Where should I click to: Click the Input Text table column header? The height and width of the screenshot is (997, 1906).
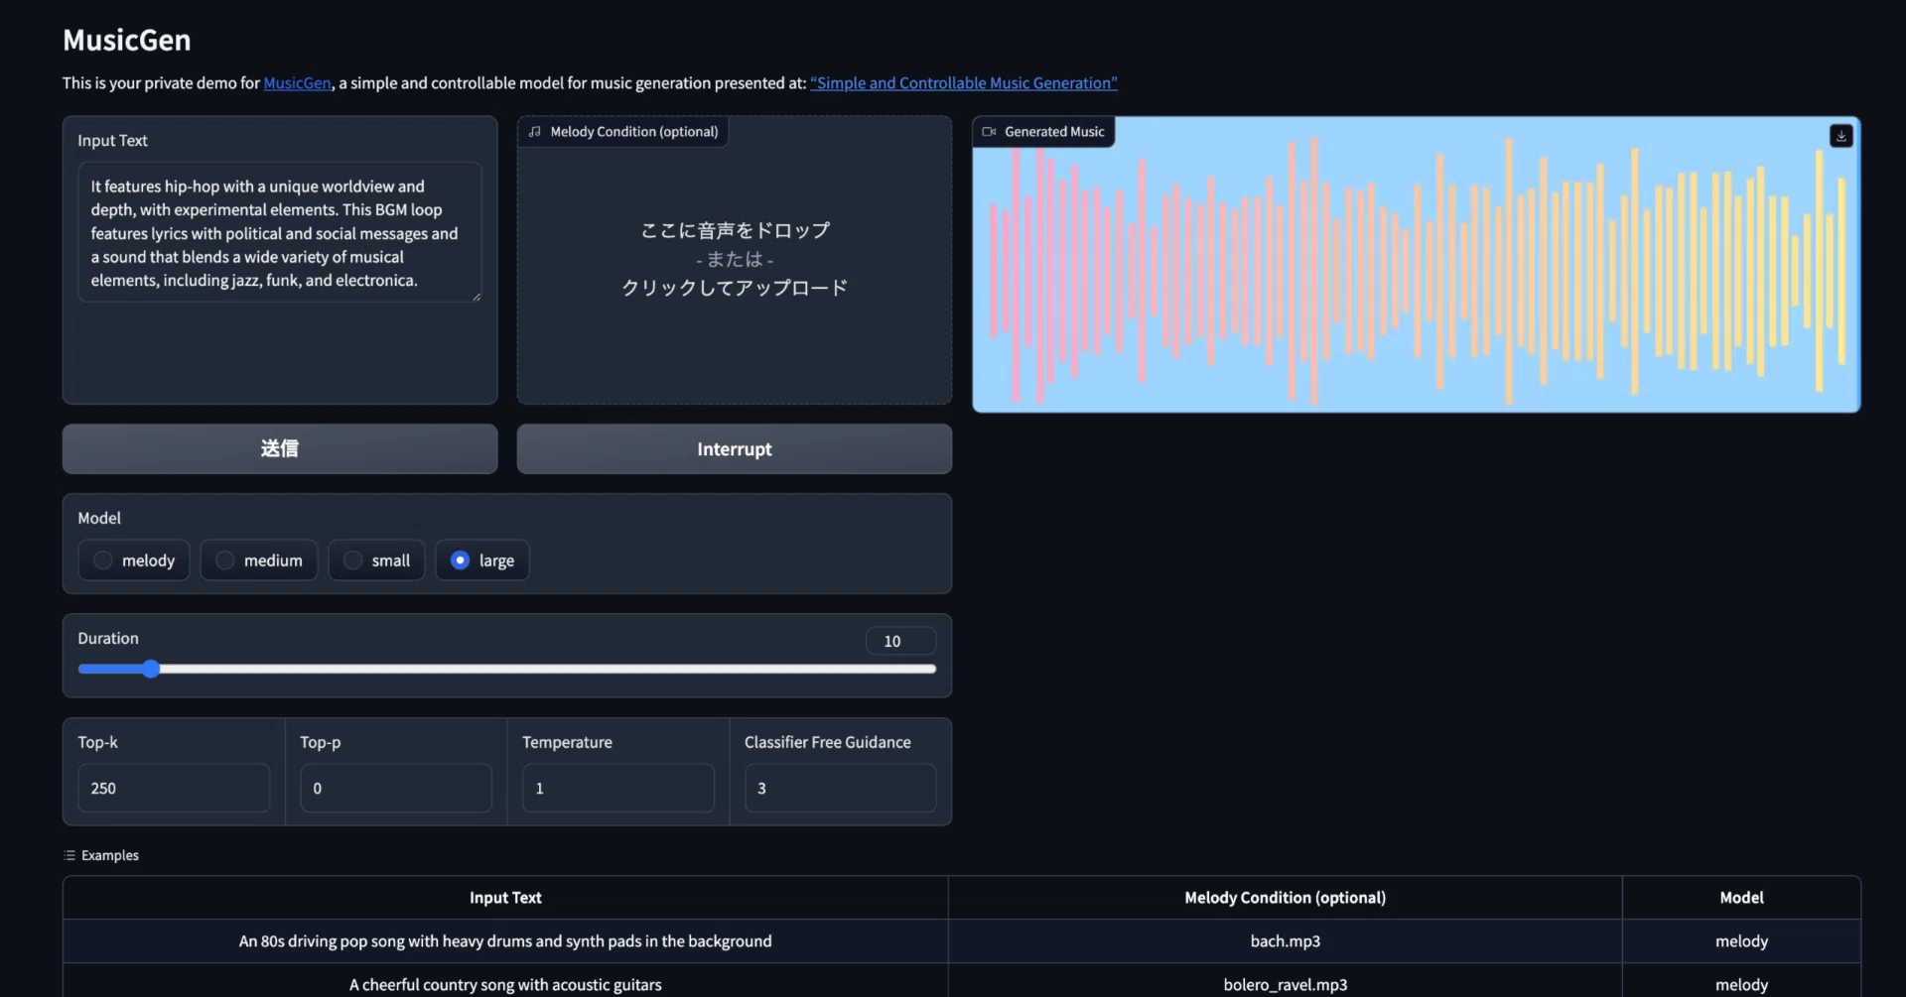(505, 898)
